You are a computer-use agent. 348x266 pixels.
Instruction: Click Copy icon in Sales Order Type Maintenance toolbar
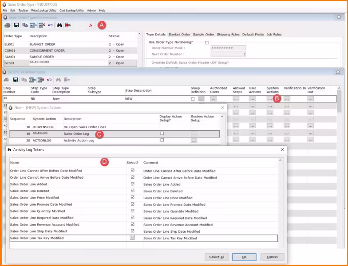pyautogui.click(x=25, y=25)
